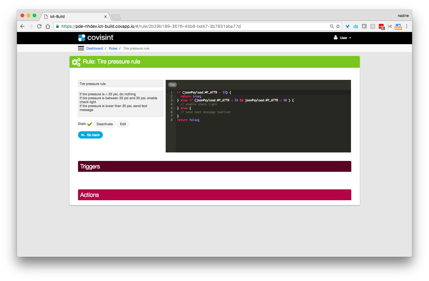Screen dimensions: 429x281
Task: Bookmark page with the star icon
Action: tap(338, 26)
